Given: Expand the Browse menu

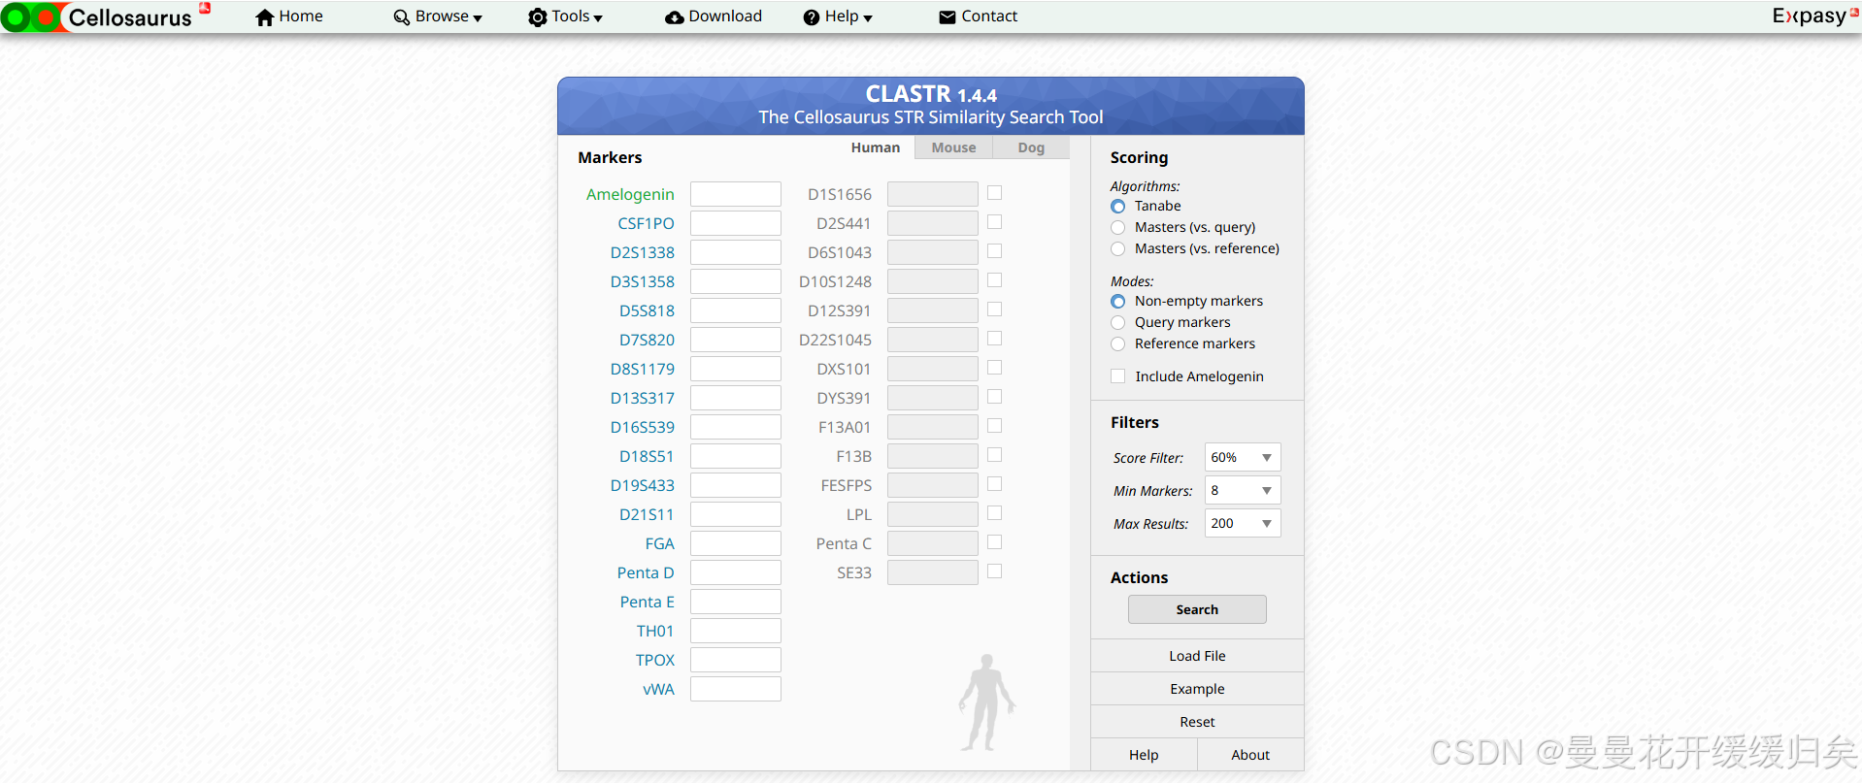Looking at the screenshot, I should (438, 16).
